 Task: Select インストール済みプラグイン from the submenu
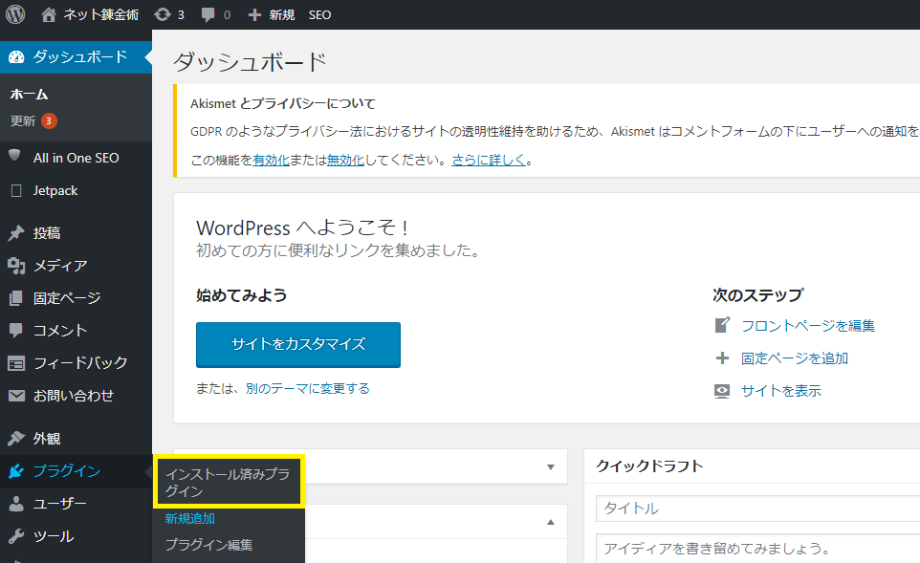coord(228,482)
